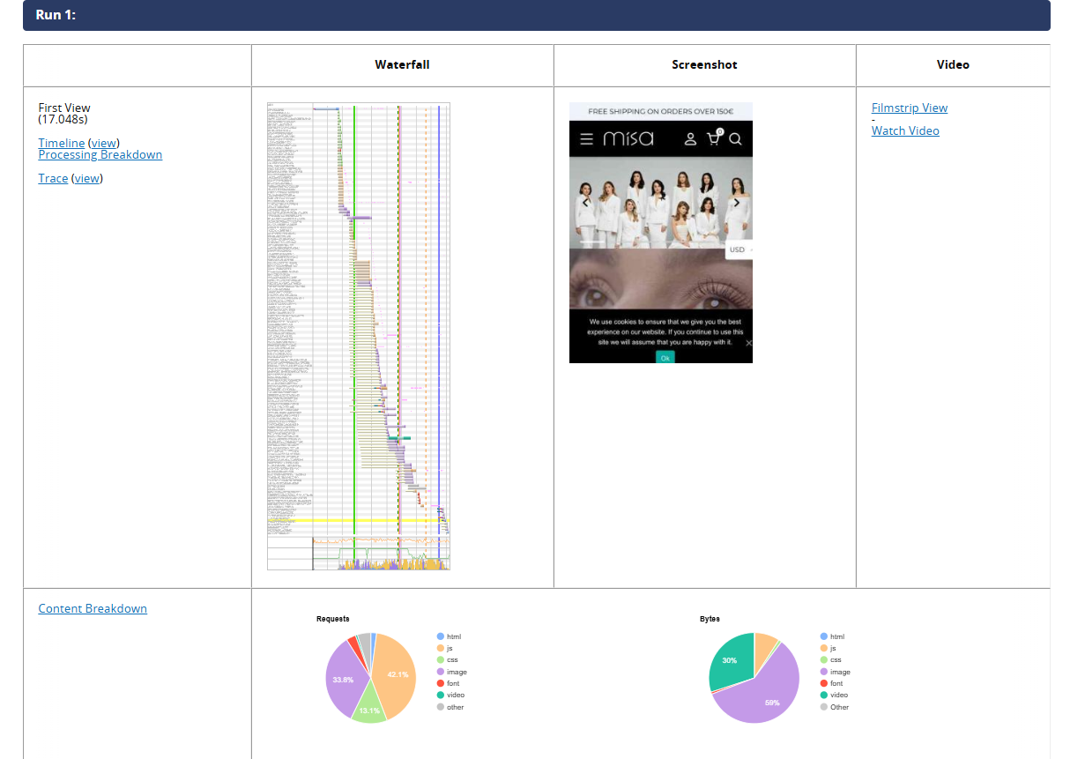
Task: Click the Requests pie chart
Action: (370, 677)
